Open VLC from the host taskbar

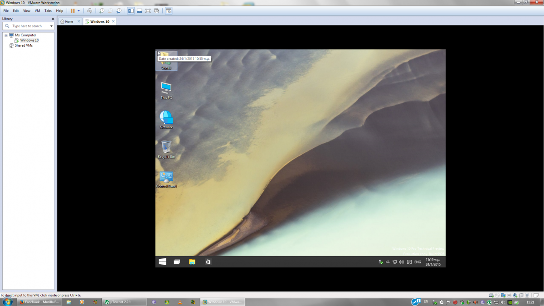[180, 302]
